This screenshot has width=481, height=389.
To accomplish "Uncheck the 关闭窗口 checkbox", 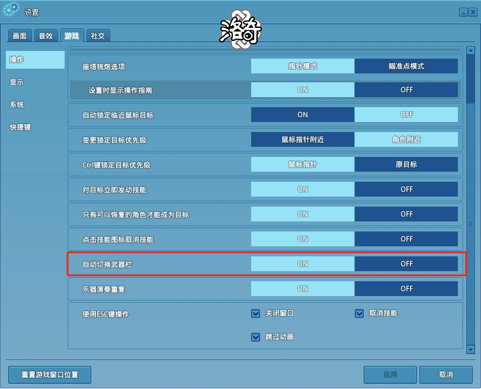I will [x=256, y=314].
